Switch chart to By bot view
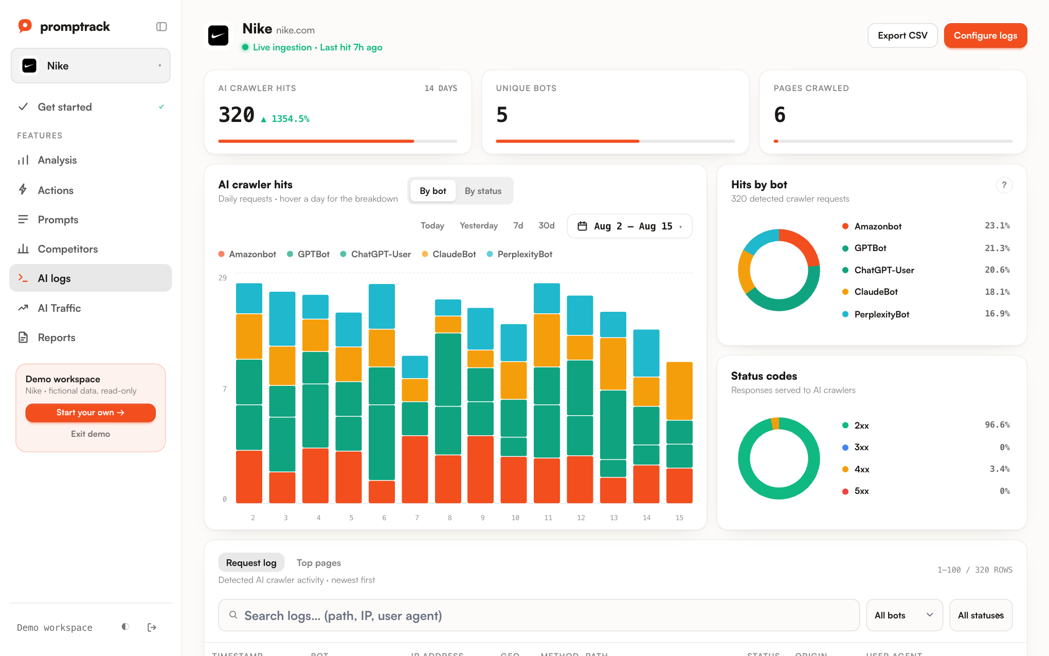The height and width of the screenshot is (656, 1049). (x=433, y=191)
